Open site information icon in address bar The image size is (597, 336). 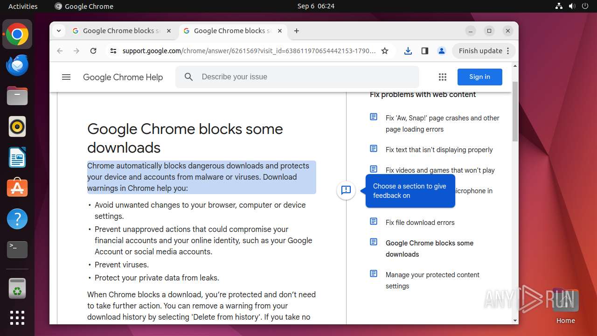point(113,51)
